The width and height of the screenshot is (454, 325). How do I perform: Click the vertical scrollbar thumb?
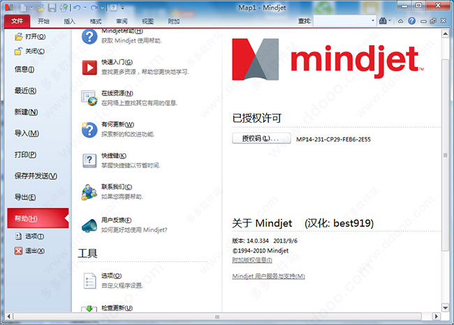446,156
